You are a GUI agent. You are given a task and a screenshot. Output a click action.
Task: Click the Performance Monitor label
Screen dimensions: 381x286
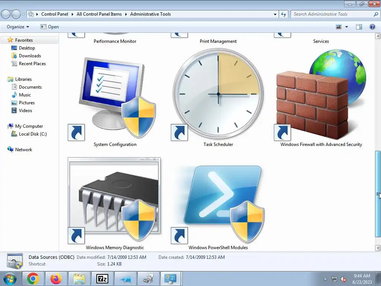tap(115, 41)
